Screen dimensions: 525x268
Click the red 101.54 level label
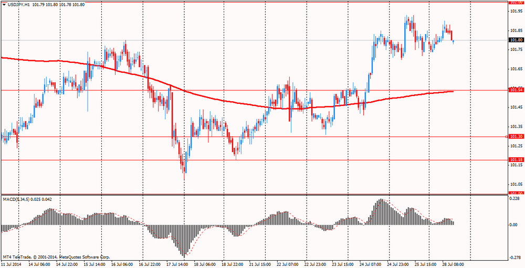[x=516, y=90]
